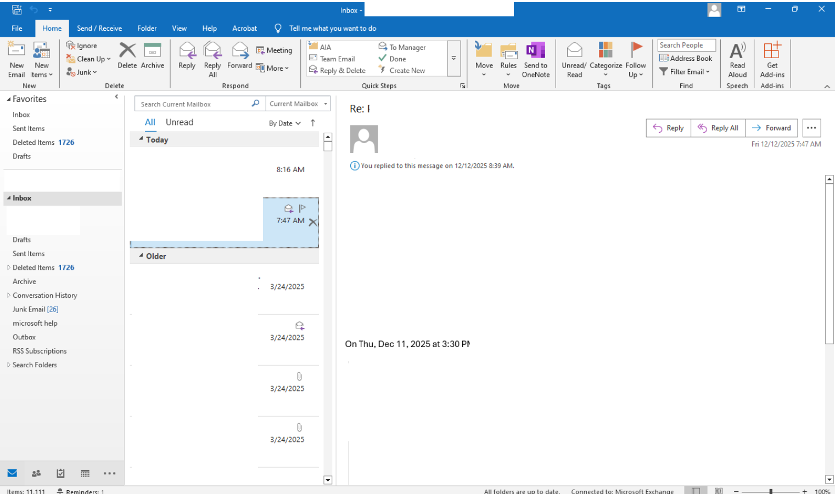Run the Reply & Delete quick step

point(337,70)
